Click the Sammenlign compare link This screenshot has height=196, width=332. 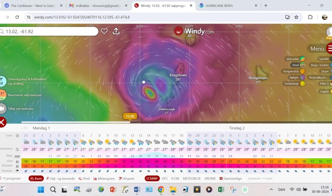click(233, 178)
